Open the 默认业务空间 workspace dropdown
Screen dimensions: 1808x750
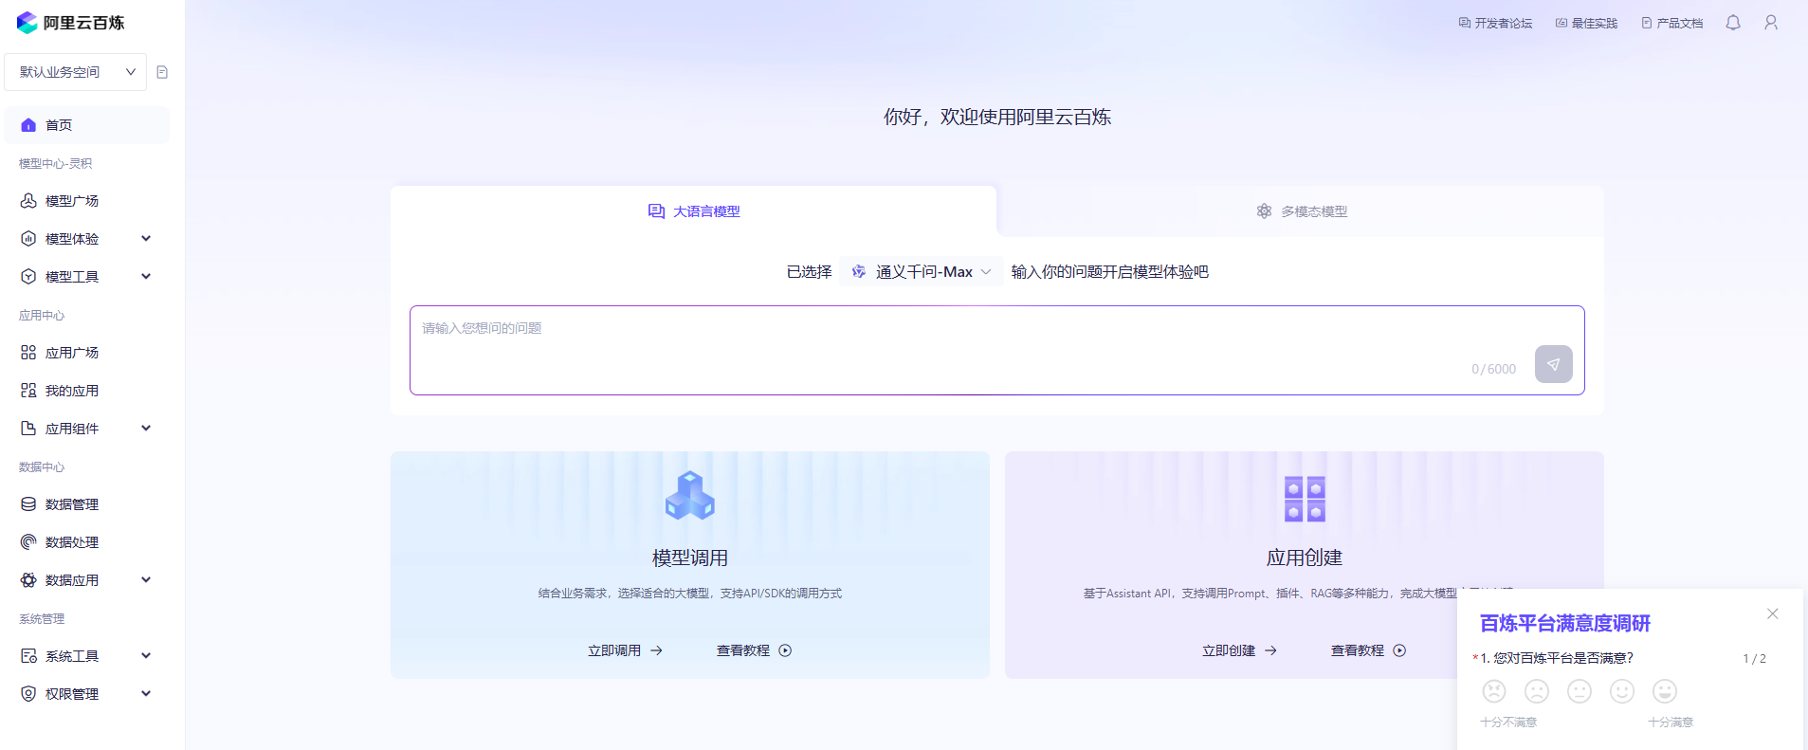pyautogui.click(x=76, y=72)
